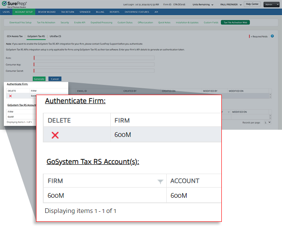Click MODIFIED ON header in accounts grid
282x229 pixels.
[239, 112]
